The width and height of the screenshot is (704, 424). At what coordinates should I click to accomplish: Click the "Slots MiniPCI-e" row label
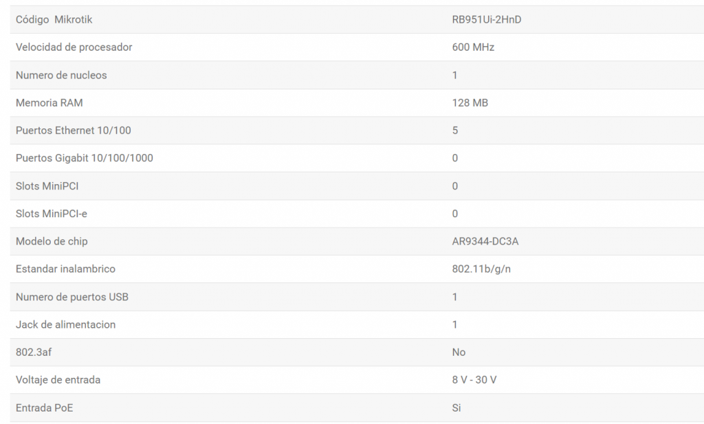click(x=51, y=214)
